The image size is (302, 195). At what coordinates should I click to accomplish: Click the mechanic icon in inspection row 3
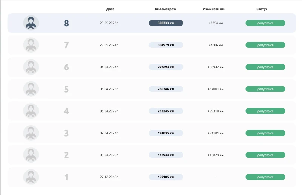(31, 133)
